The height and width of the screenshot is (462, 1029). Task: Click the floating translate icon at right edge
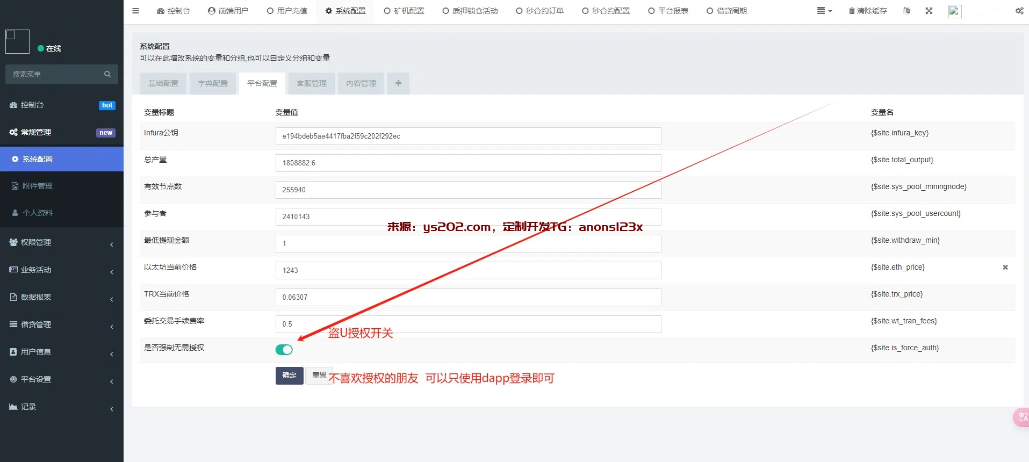coord(1021,417)
